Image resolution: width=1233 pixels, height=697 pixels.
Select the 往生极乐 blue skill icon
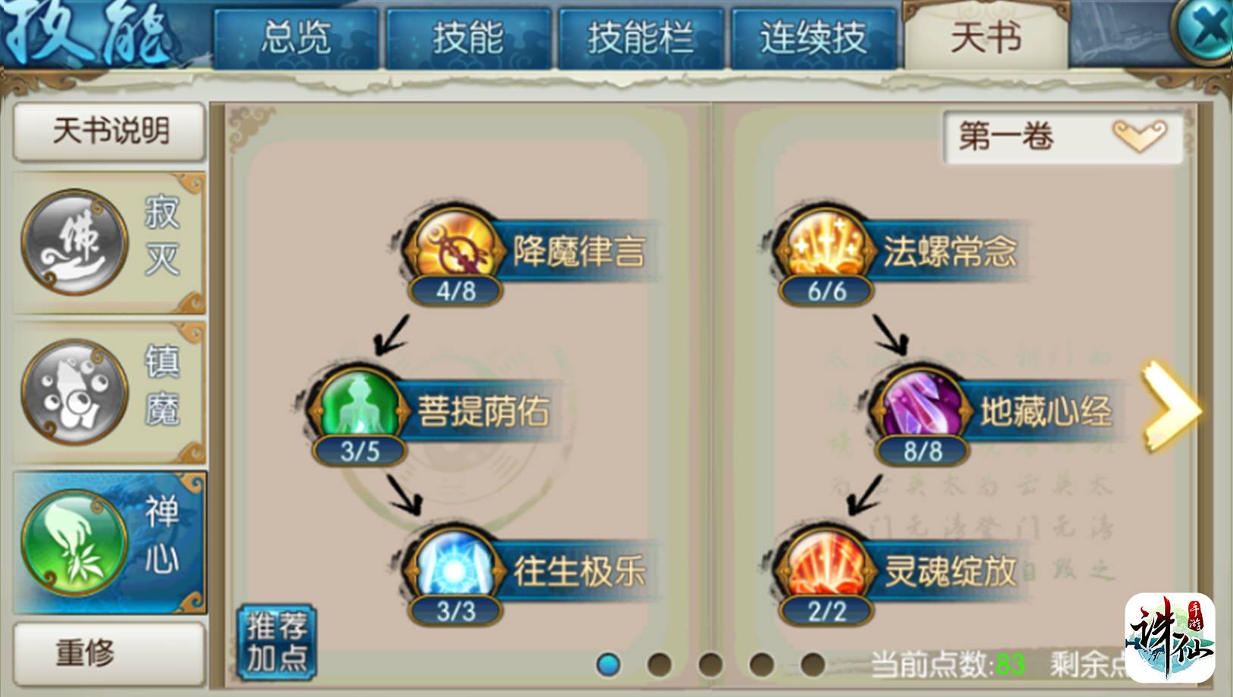[x=456, y=569]
